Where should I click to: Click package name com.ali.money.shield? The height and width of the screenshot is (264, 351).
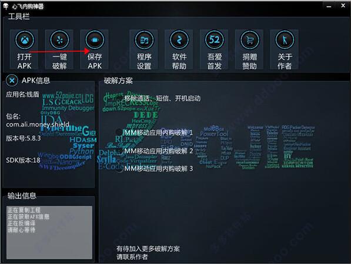point(38,124)
